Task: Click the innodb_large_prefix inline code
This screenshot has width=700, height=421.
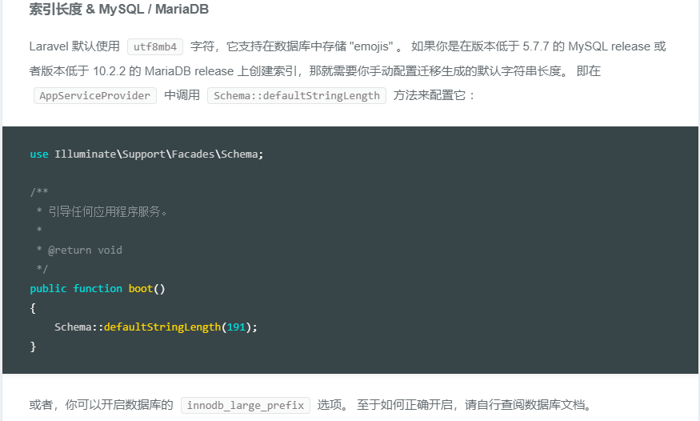Action: [x=246, y=405]
